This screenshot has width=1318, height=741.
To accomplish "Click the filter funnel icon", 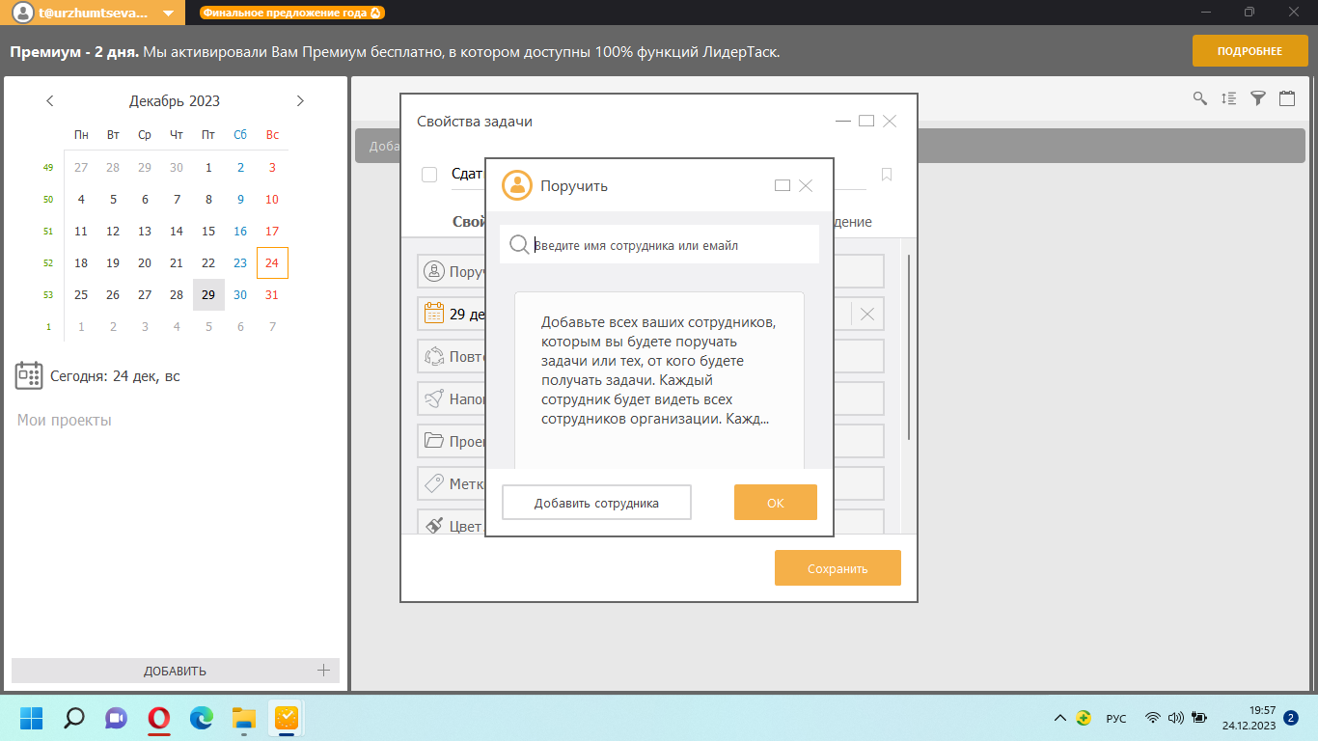I will (1258, 98).
